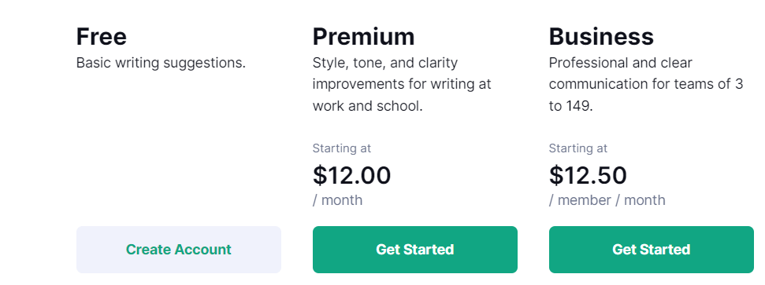Click the '/ month' label under Premium
Screen dimensions: 765x285
click(338, 200)
